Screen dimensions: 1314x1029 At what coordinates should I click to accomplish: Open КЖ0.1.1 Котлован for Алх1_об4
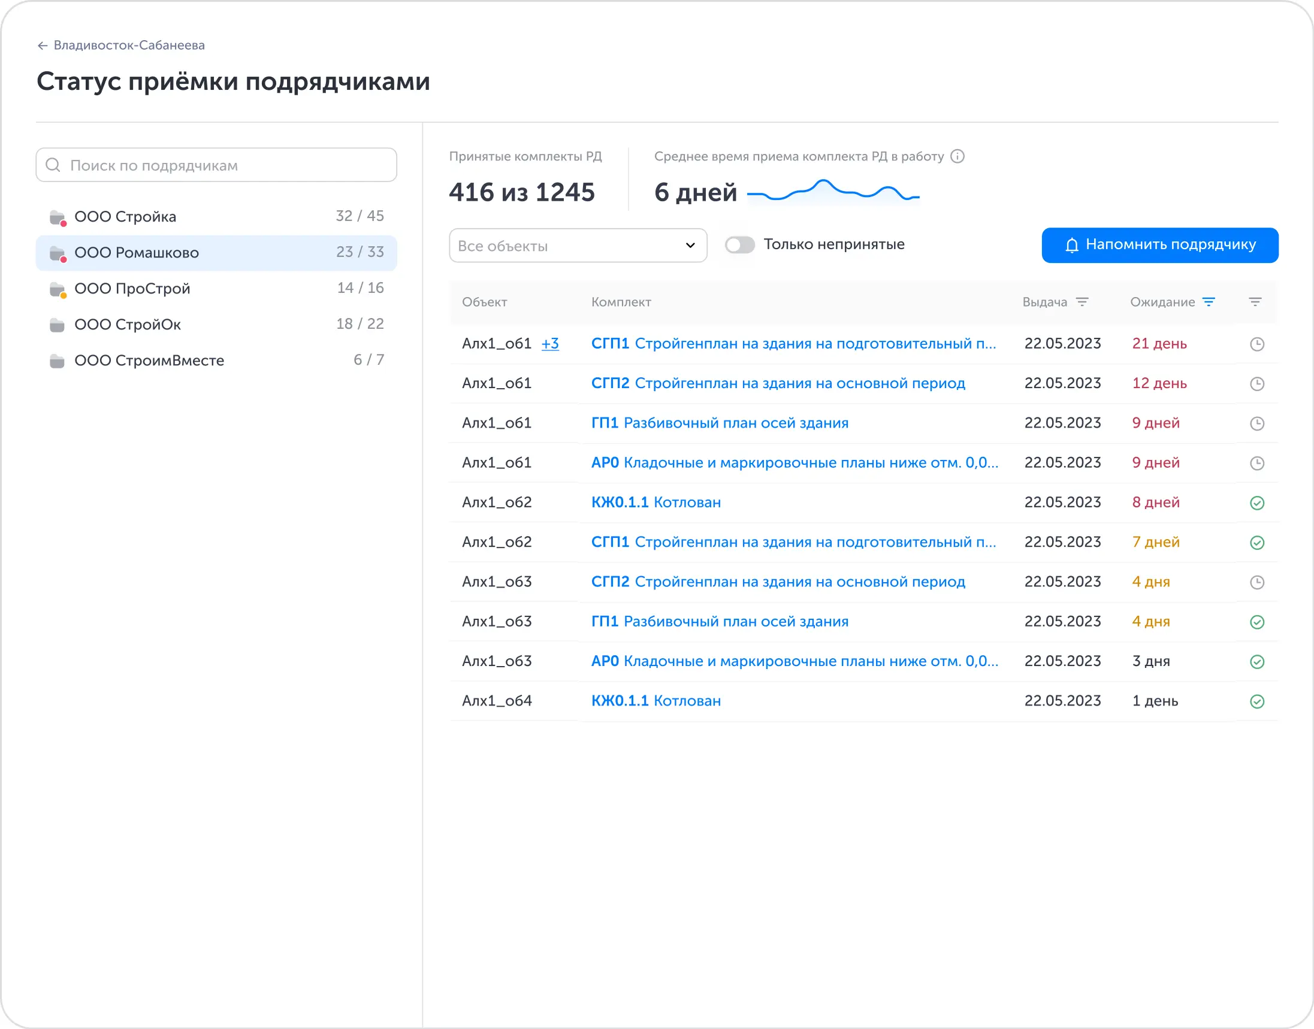[656, 701]
